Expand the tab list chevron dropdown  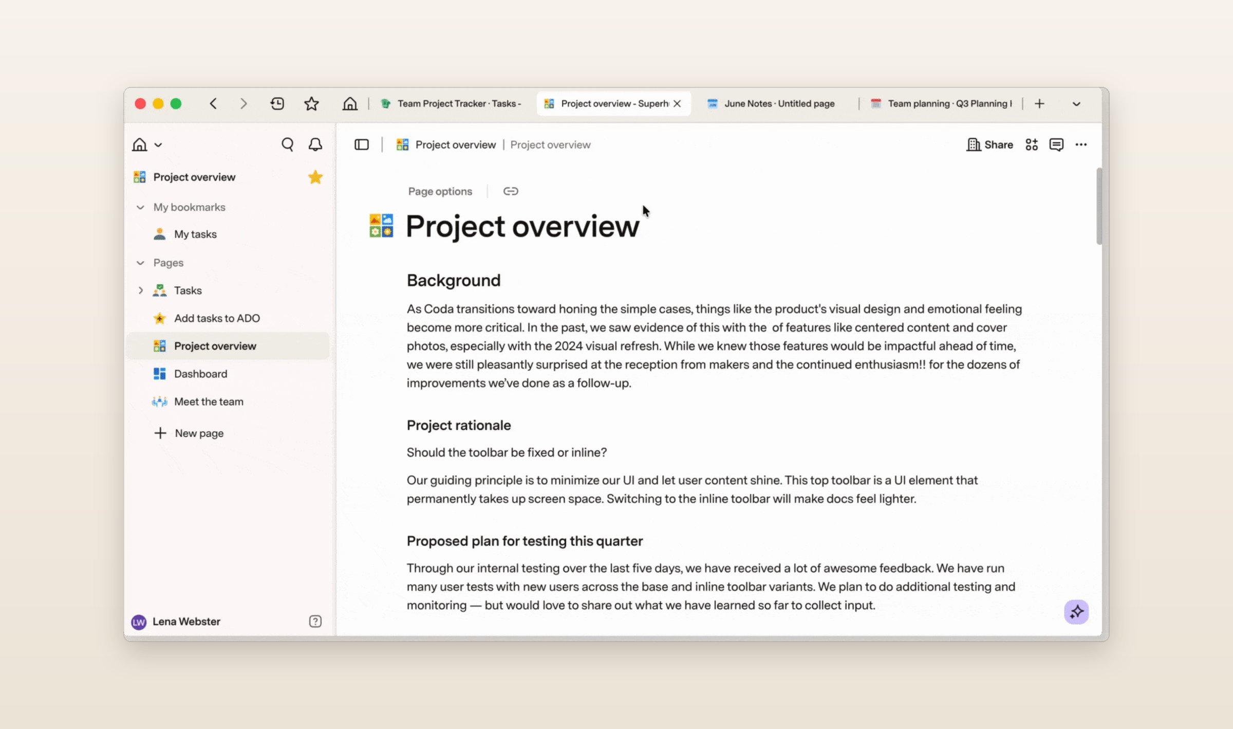1076,104
